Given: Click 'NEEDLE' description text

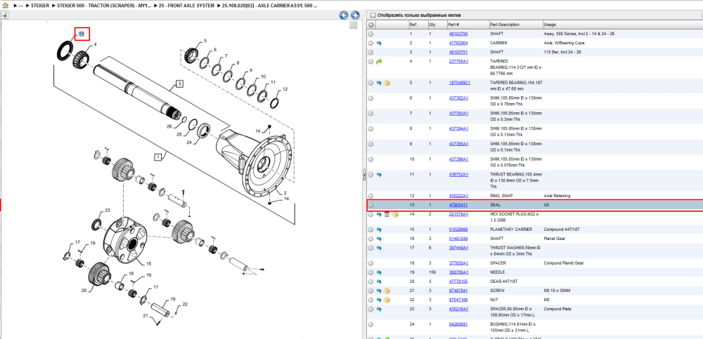Looking at the screenshot, I should [x=497, y=272].
